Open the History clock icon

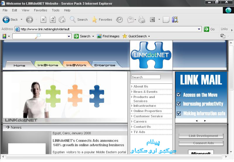[119, 20]
